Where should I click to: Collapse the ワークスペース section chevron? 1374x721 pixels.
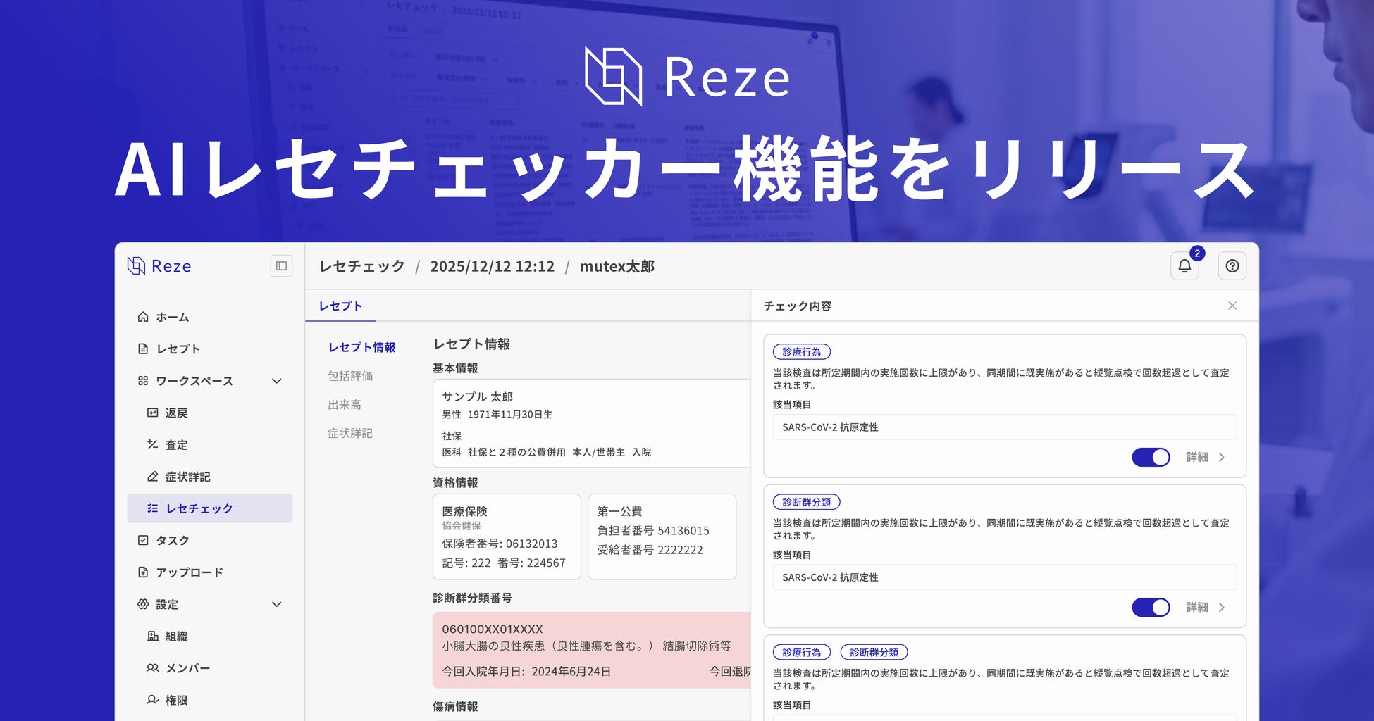click(277, 381)
